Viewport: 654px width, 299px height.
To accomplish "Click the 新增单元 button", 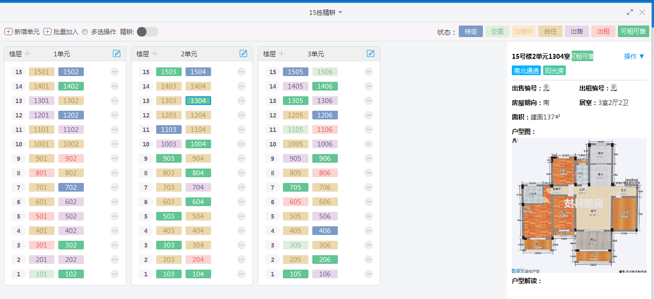I will [22, 32].
